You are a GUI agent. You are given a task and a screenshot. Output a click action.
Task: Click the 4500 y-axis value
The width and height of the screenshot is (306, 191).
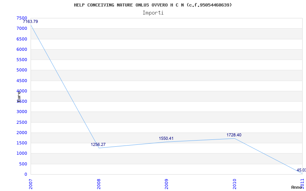(22, 81)
